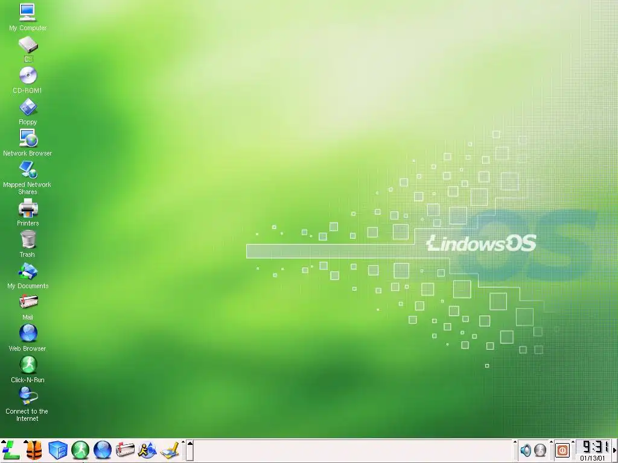Viewport: 618px width, 463px height.
Task: Launch Click-N-Run from the panel
Action: [80, 450]
